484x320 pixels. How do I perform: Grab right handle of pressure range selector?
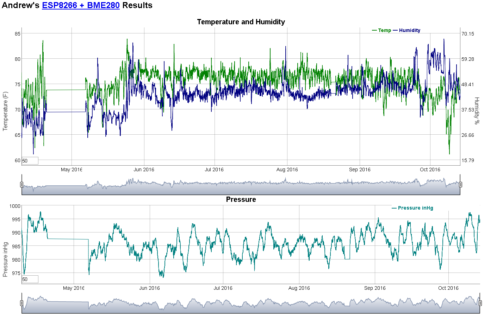coord(480,303)
